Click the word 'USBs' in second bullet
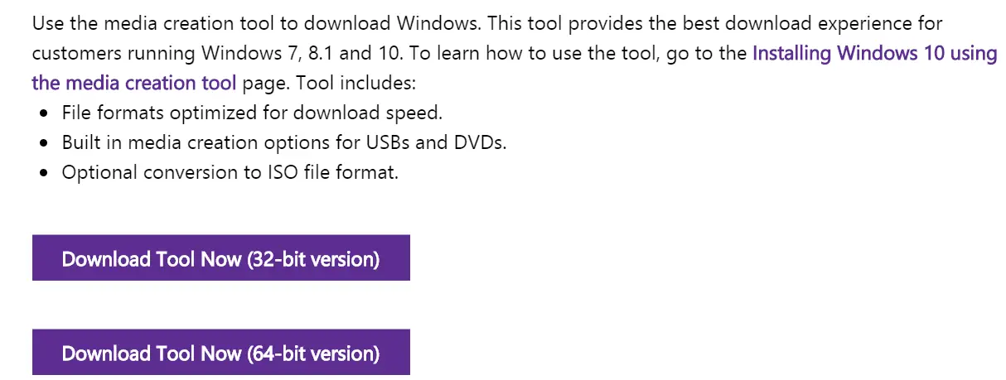This screenshot has height=380, width=1006. [x=388, y=143]
